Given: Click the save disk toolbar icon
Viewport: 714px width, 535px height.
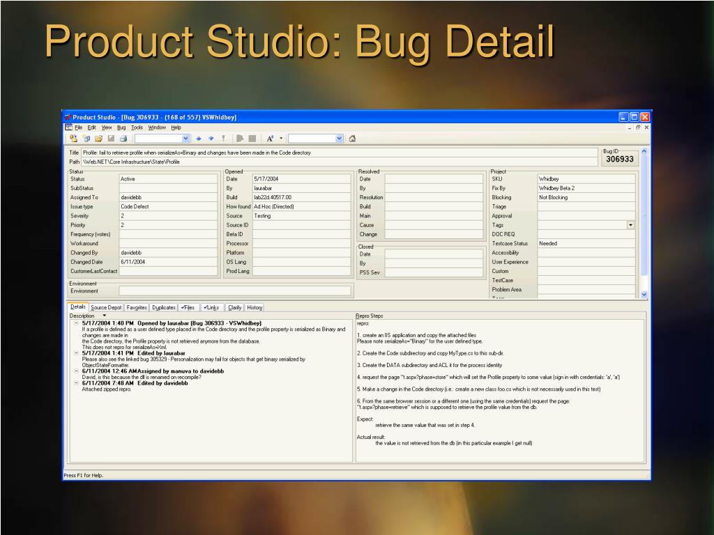Looking at the screenshot, I should (x=111, y=139).
